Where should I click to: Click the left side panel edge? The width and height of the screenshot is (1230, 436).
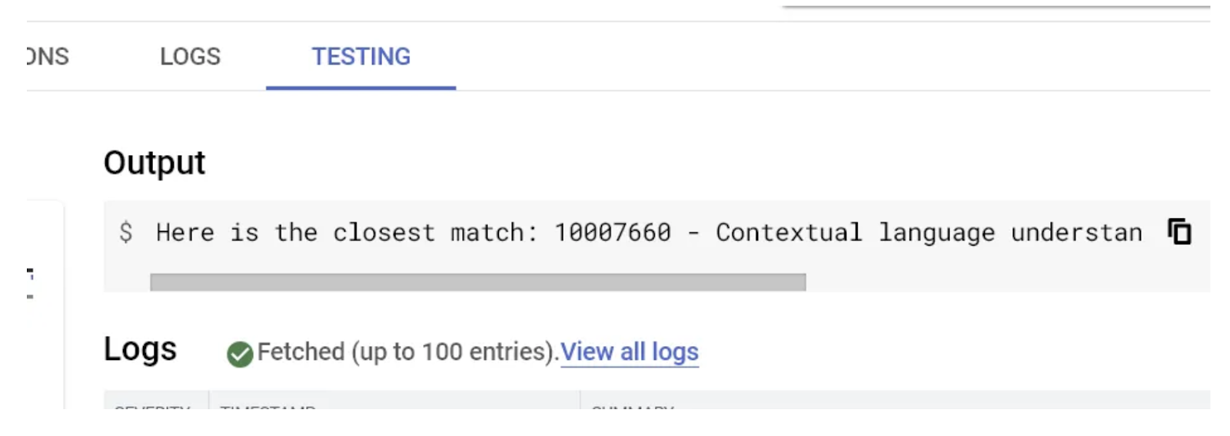(x=46, y=307)
